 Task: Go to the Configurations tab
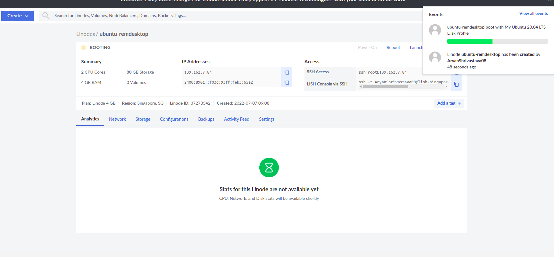point(174,119)
